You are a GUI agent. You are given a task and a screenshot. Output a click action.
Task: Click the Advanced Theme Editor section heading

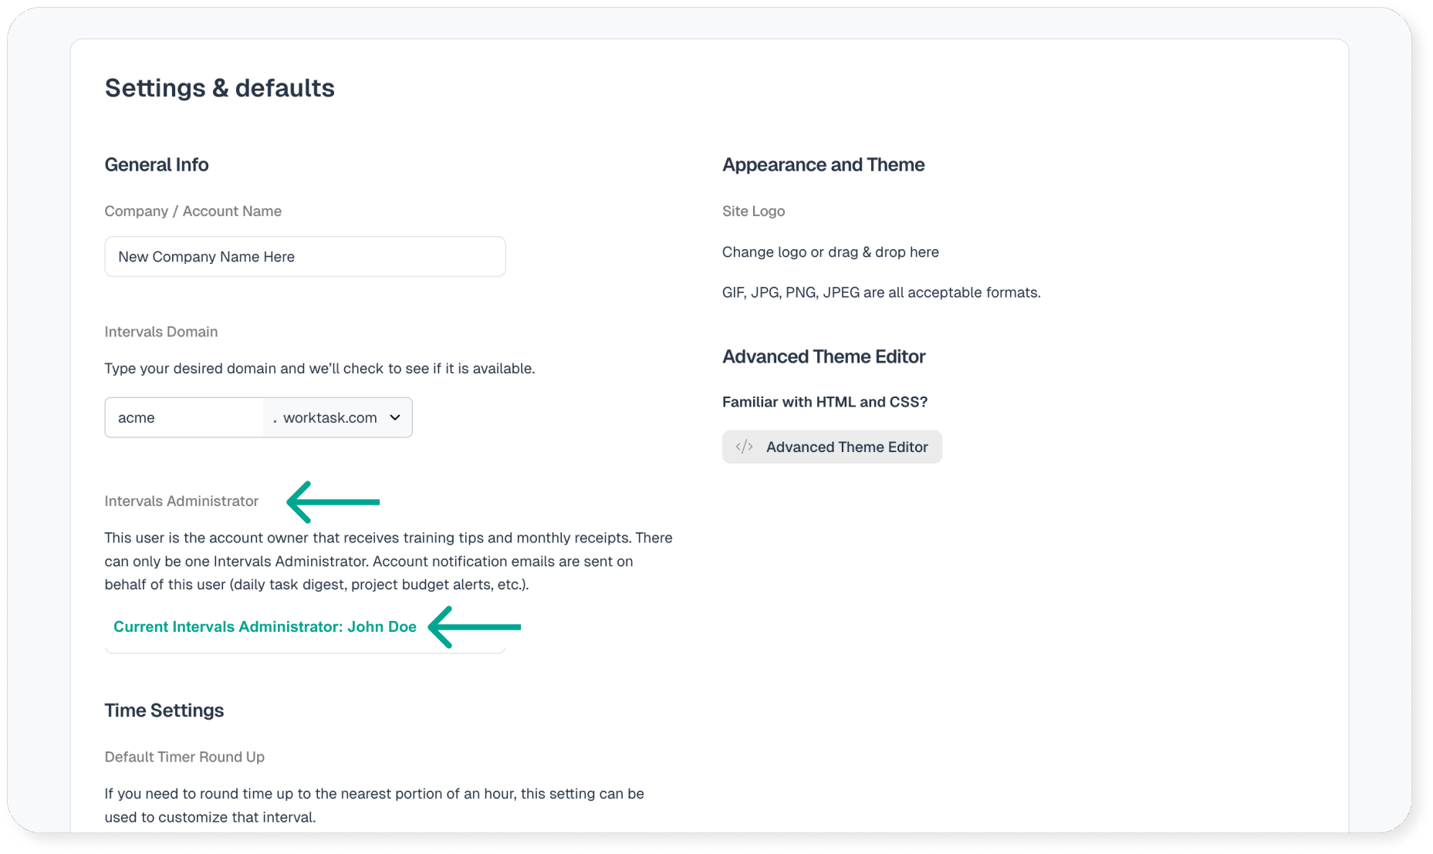tap(823, 356)
